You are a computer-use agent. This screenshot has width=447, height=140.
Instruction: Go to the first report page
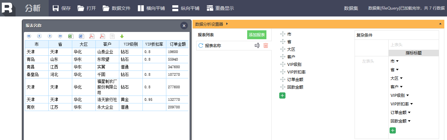coord(29,36)
